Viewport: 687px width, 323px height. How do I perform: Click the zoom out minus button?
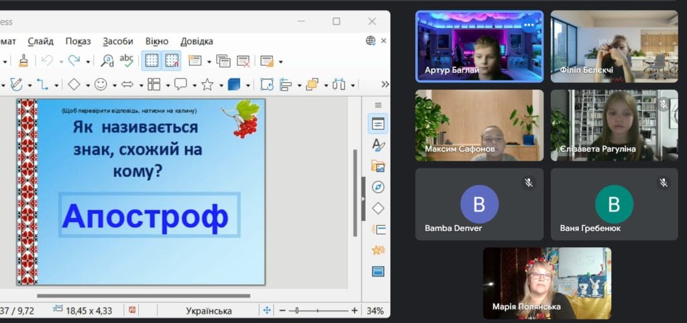click(x=282, y=310)
